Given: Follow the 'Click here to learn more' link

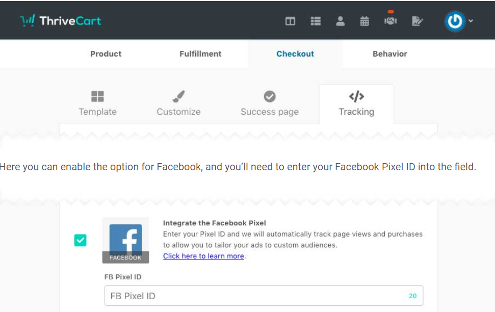Looking at the screenshot, I should tap(203, 256).
